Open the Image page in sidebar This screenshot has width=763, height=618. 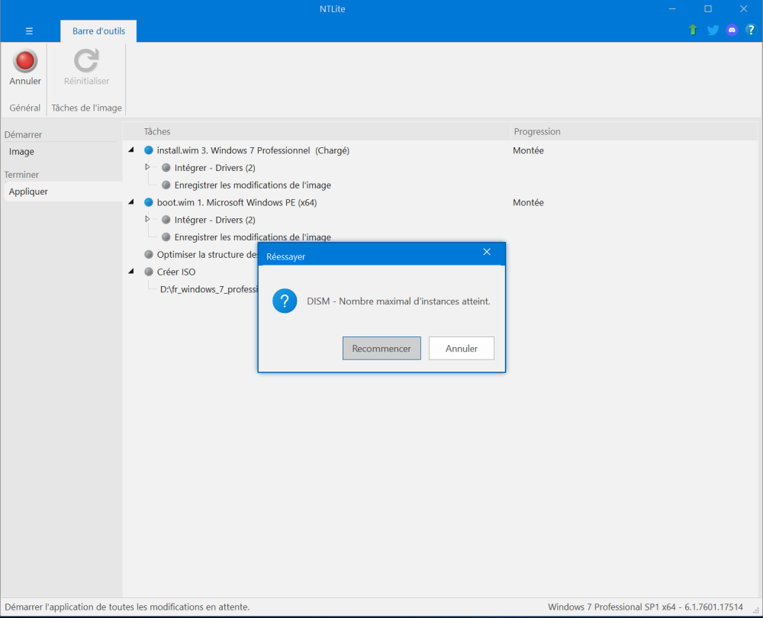pos(21,152)
